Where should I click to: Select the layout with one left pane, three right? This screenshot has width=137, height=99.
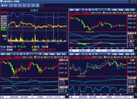33,6
